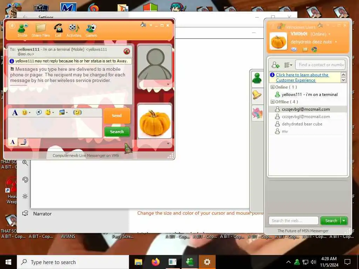
Task: Select contact yellows111 - i'm on a terminal
Action: pyautogui.click(x=307, y=95)
